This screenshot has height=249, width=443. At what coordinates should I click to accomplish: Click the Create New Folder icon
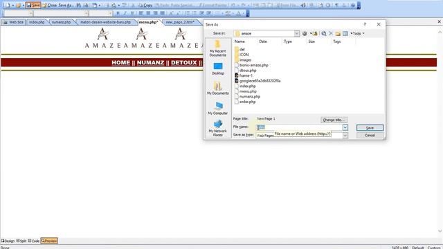338,33
